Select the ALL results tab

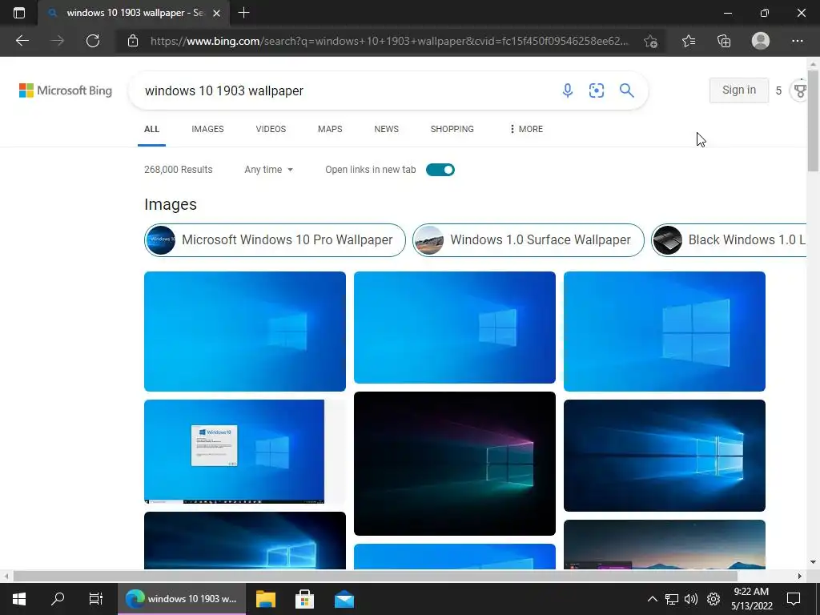pos(151,129)
